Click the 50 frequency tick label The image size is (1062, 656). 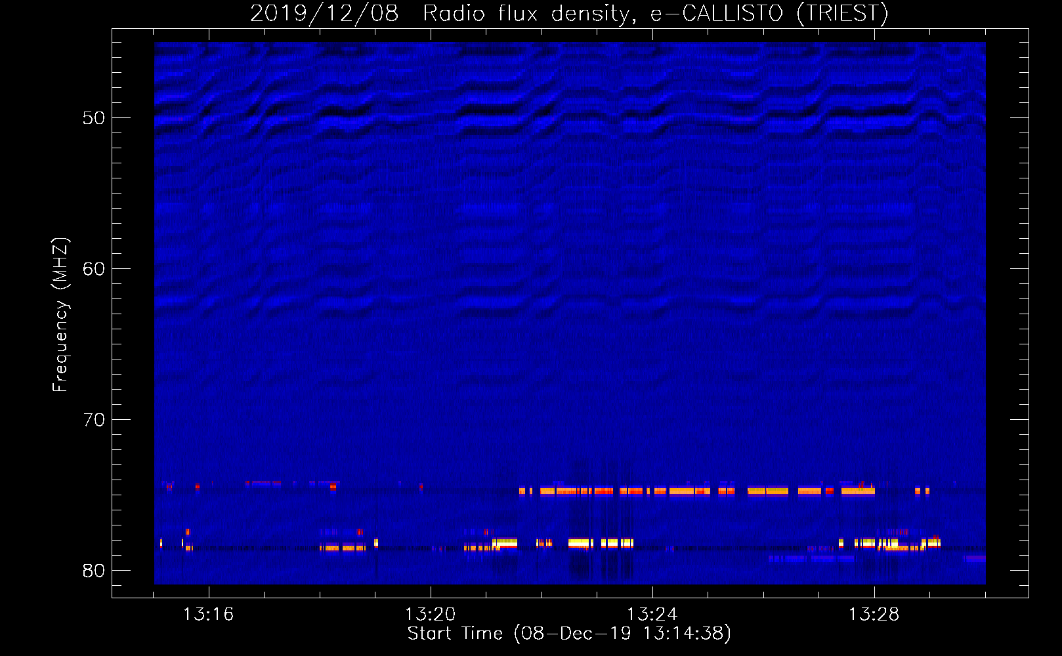(x=94, y=118)
